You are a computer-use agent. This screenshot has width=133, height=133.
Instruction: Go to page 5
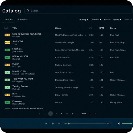point(72,114)
